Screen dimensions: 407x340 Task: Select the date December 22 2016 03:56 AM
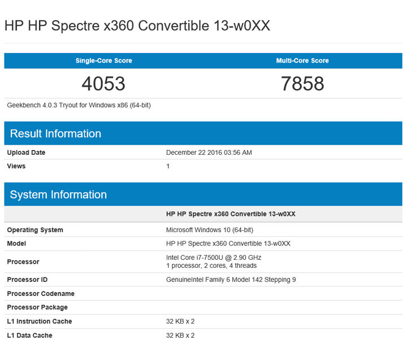pos(209,152)
